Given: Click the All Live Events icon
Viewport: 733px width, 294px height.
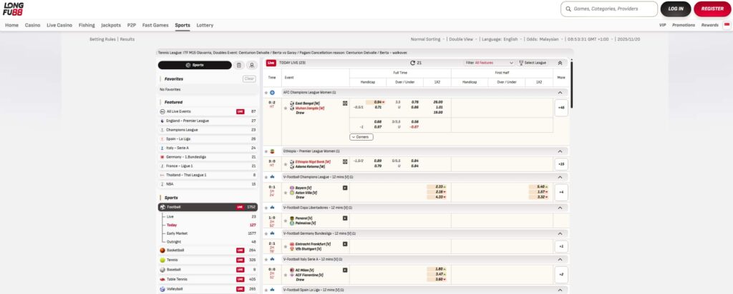Looking at the screenshot, I should pos(162,111).
